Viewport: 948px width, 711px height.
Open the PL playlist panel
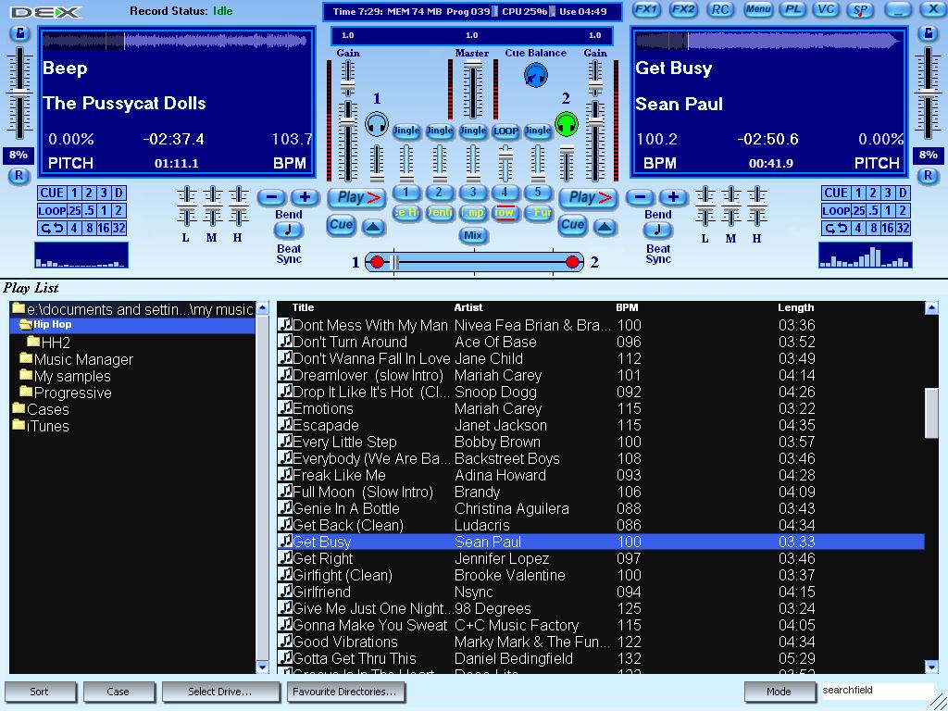pyautogui.click(x=792, y=10)
